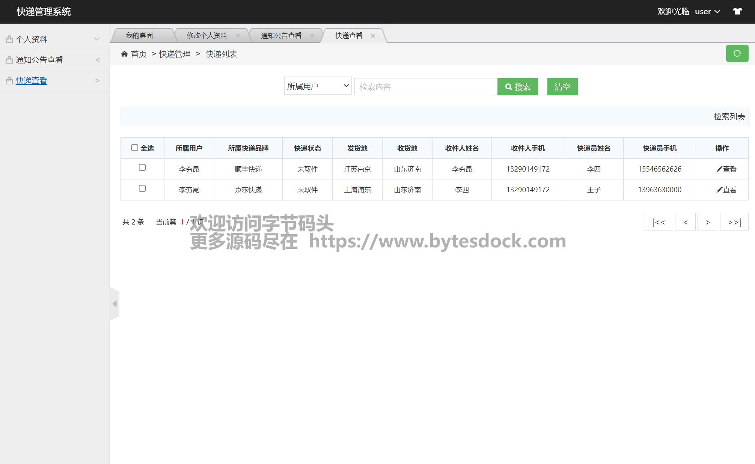Click the 清空 clear button
755x464 pixels.
[x=562, y=87]
